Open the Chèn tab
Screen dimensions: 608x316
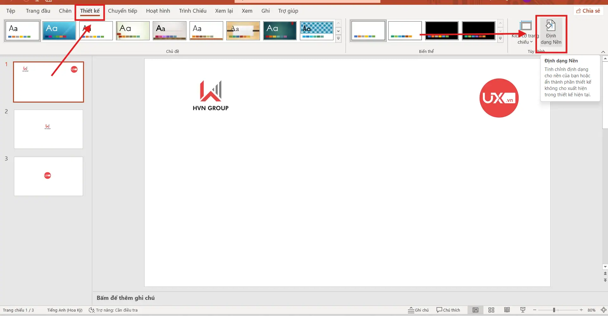[65, 11]
